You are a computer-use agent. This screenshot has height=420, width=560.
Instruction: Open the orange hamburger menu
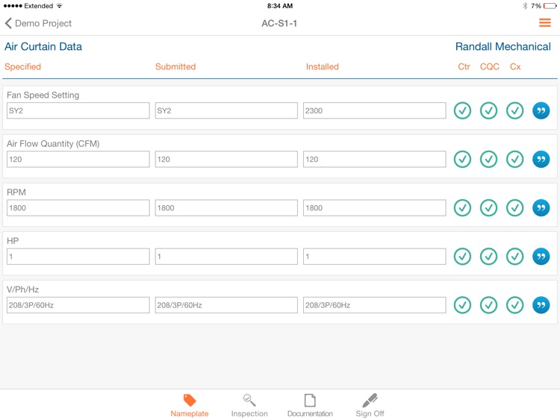point(544,23)
